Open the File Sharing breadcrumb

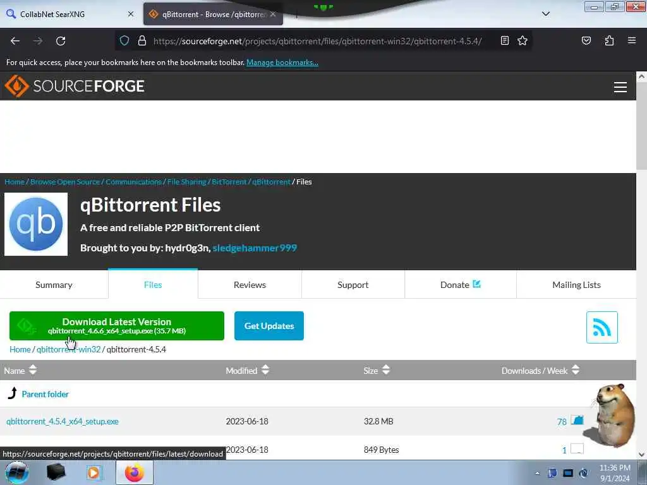(x=186, y=181)
